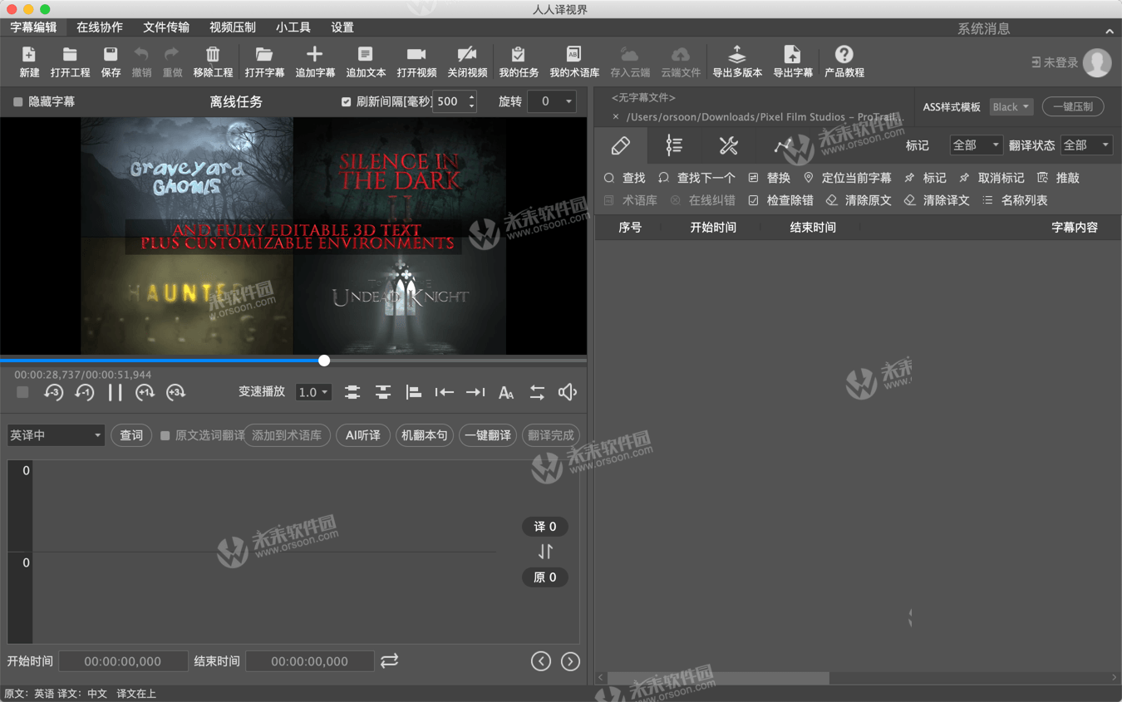Append text with 追加文本 icon

366,55
